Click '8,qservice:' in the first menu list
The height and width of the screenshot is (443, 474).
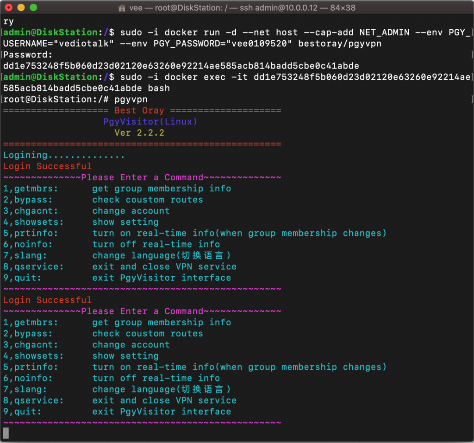coord(33,266)
